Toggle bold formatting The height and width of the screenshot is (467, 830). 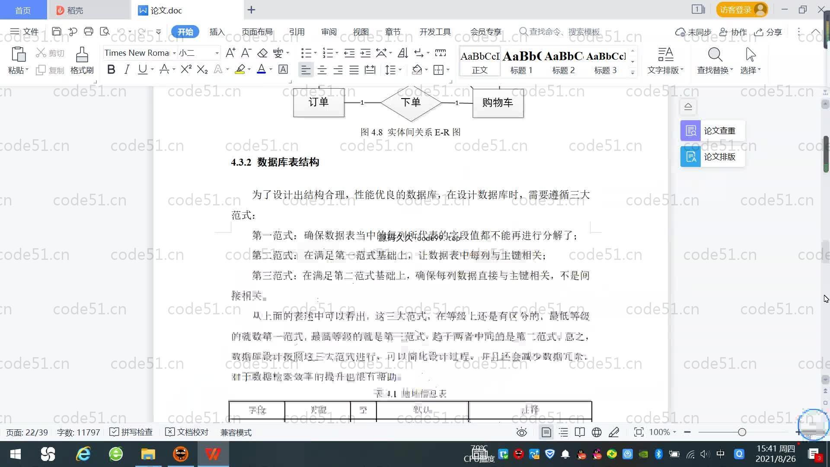click(x=111, y=70)
